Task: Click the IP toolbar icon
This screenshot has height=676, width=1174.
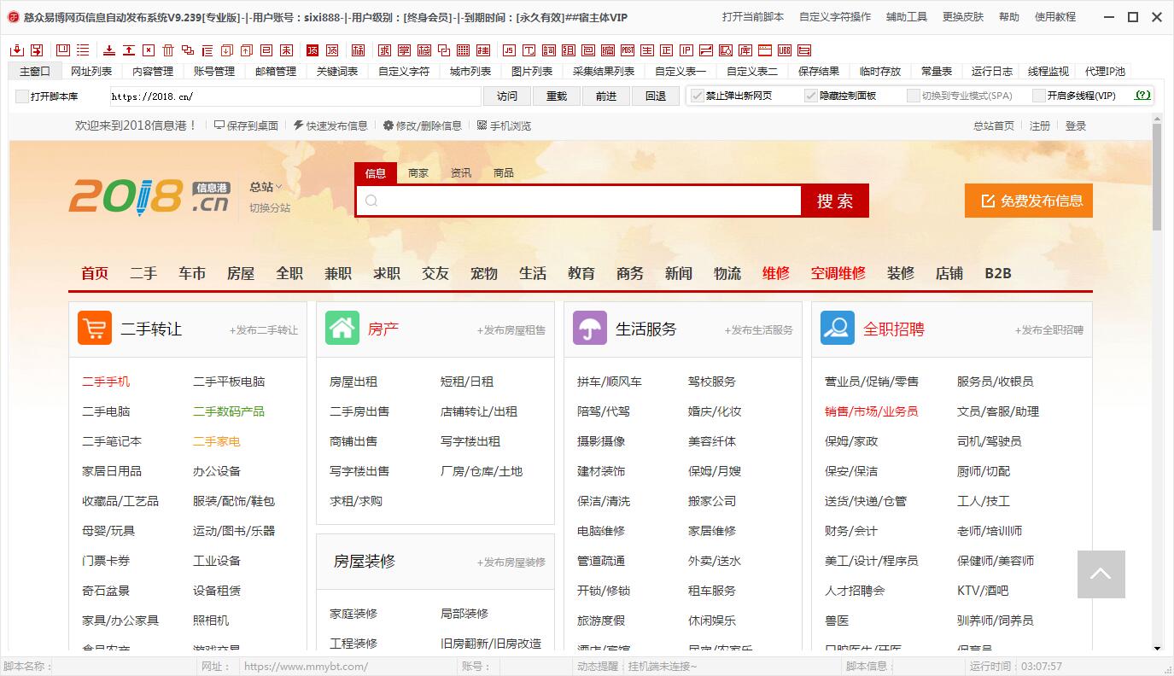Action: point(686,50)
